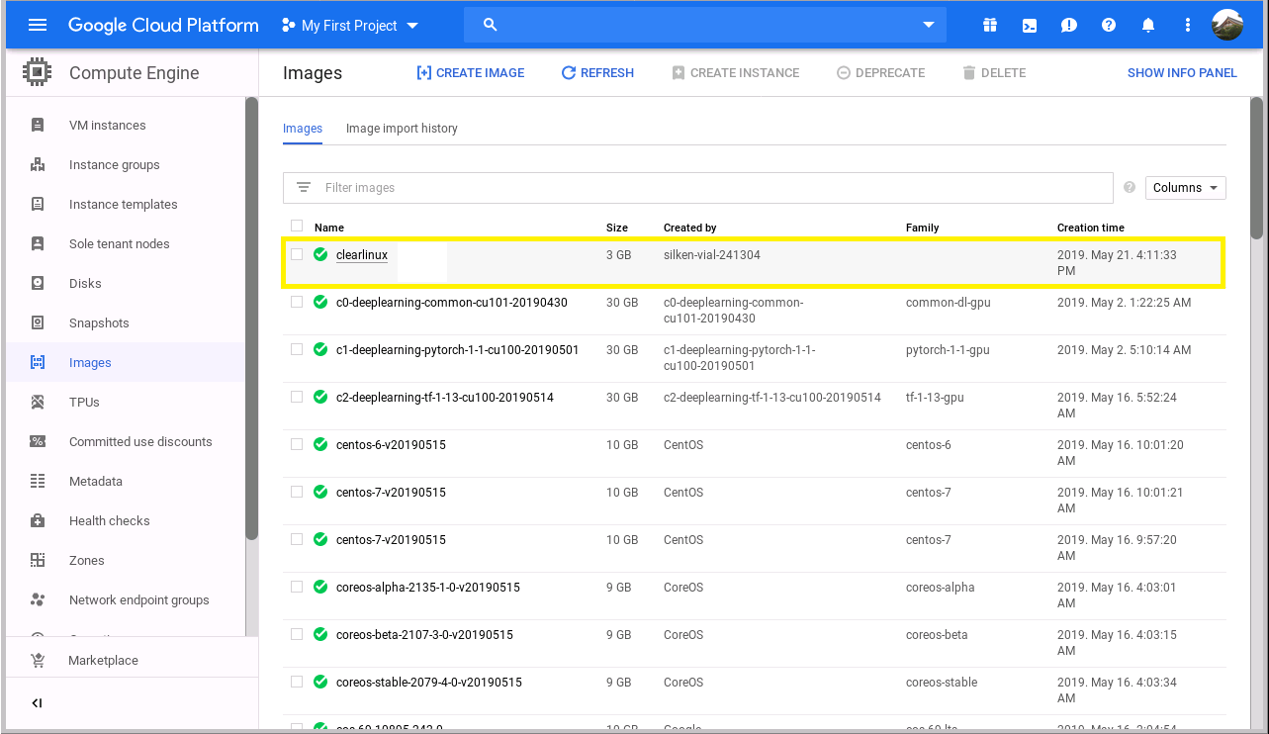Screen dimensions: 1269x734
Task: Click the sidebar vertical scrollbar
Action: coord(251,317)
